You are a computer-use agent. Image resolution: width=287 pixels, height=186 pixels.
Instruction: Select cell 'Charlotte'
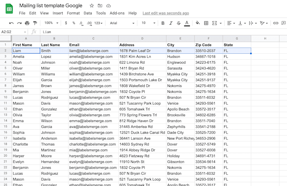click(26, 144)
